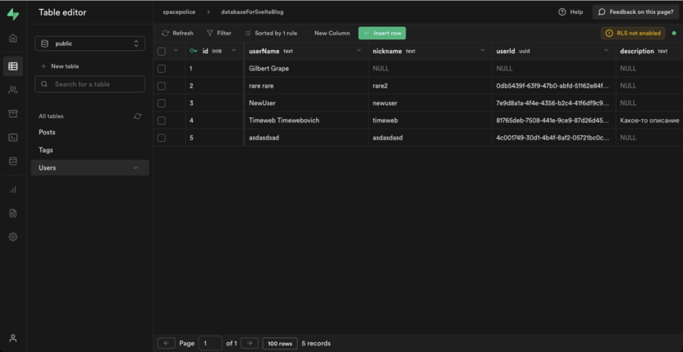
Task: Tick the checkbox for the NewUser row
Action: [x=162, y=103]
